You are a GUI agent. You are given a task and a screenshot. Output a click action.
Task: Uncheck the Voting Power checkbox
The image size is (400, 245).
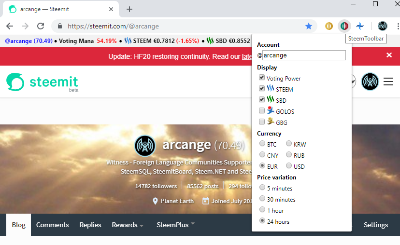click(x=262, y=78)
